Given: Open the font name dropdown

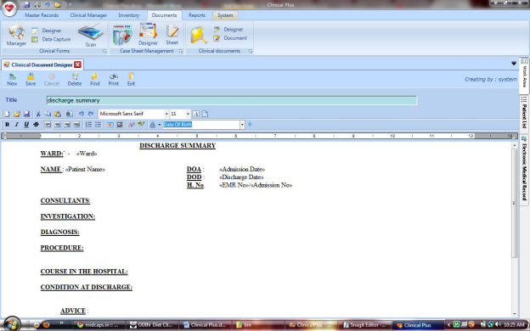Looking at the screenshot, I should pos(166,114).
